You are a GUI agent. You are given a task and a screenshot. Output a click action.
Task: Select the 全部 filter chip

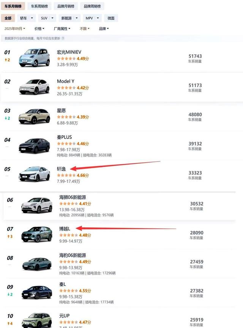(x=8, y=18)
